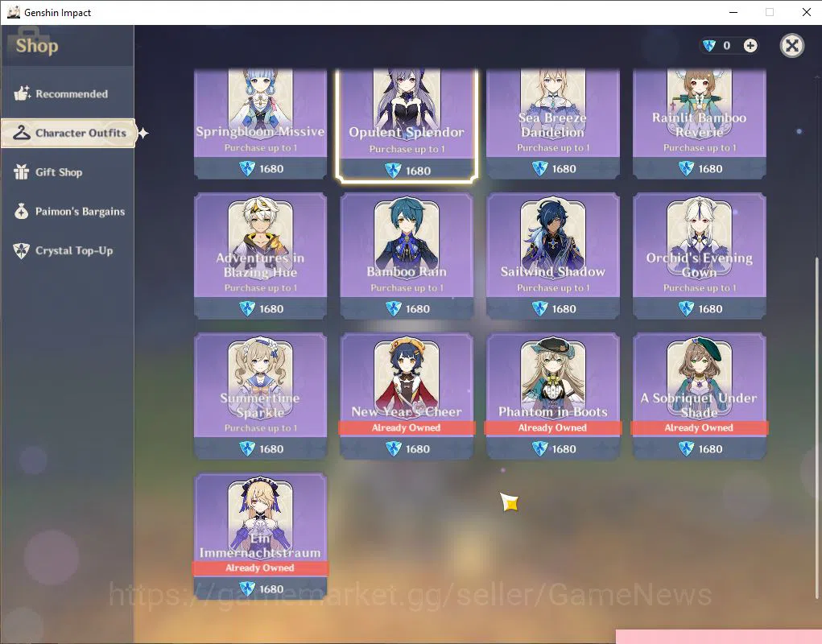Click 'Purchase up to 1' on Summertime Sparkle
The image size is (822, 644).
[261, 427]
